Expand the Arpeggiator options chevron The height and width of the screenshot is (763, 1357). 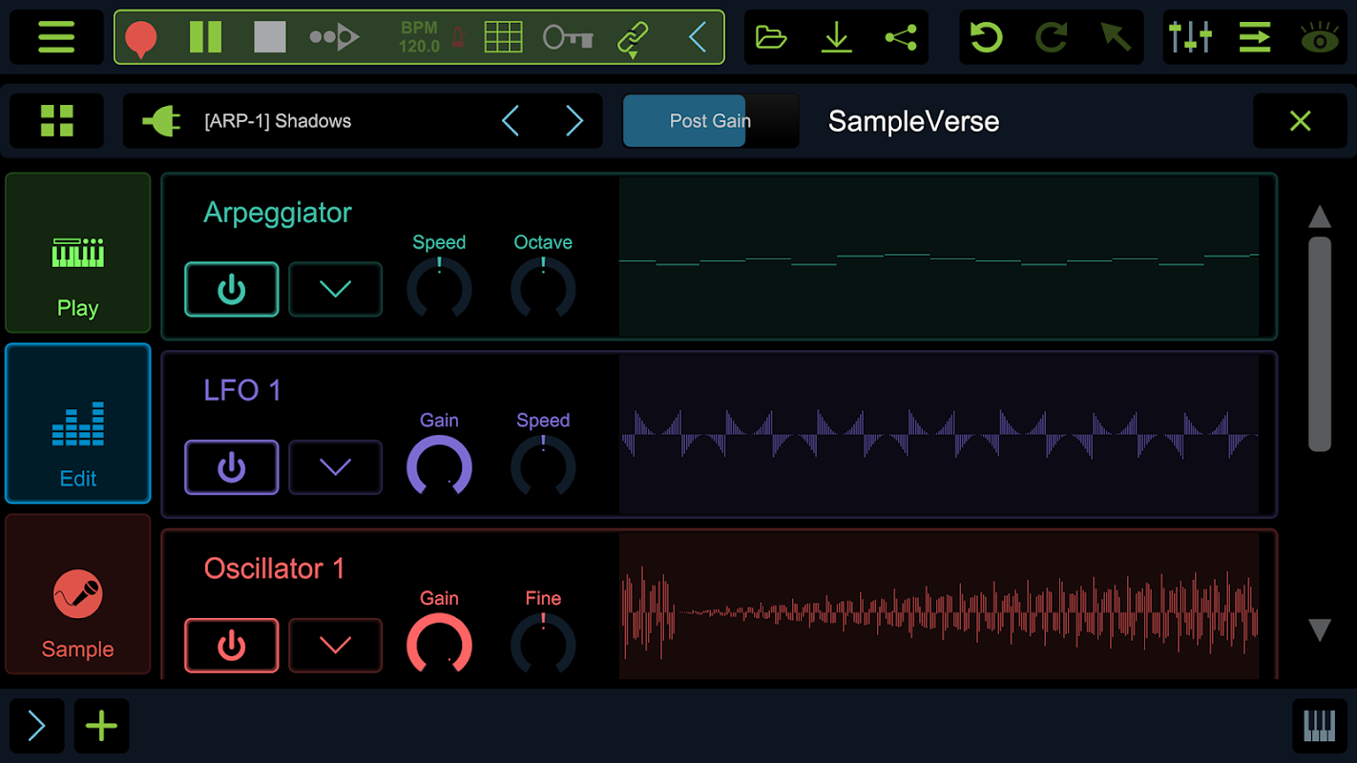point(335,289)
